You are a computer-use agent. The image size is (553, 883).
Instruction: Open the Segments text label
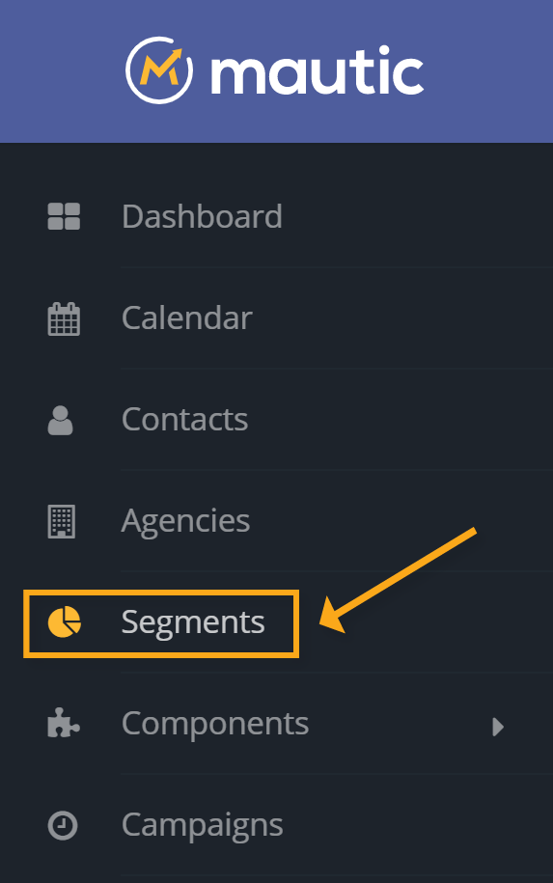pos(193,622)
